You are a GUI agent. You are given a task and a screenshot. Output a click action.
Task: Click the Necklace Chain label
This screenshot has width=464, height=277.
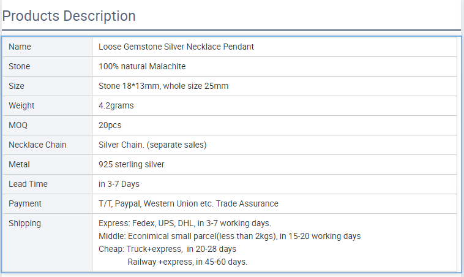point(37,145)
